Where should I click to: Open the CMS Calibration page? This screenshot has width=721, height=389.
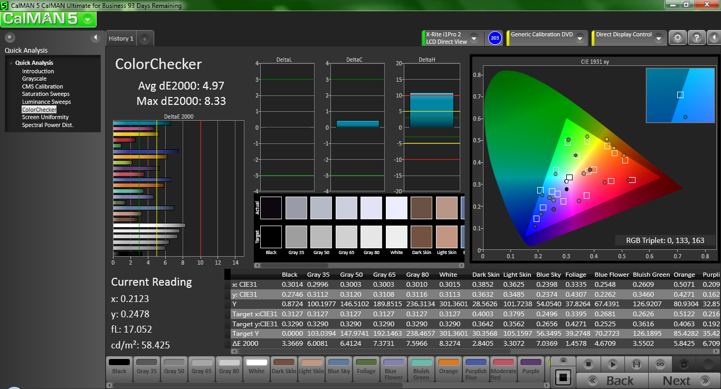tap(42, 86)
